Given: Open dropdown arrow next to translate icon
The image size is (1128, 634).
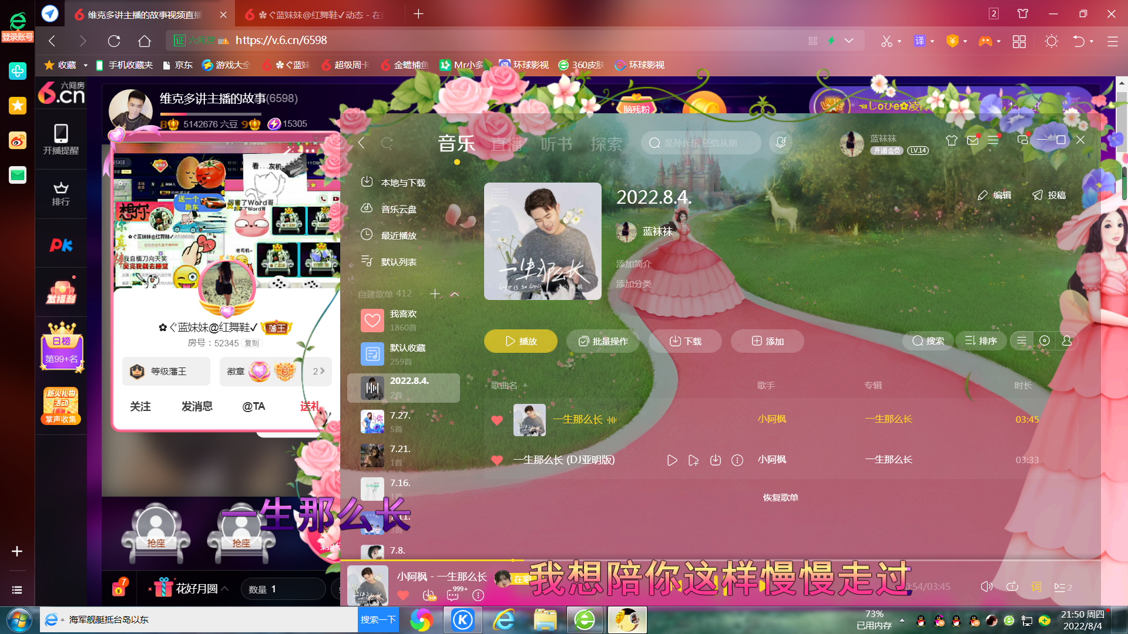Looking at the screenshot, I should [x=932, y=42].
